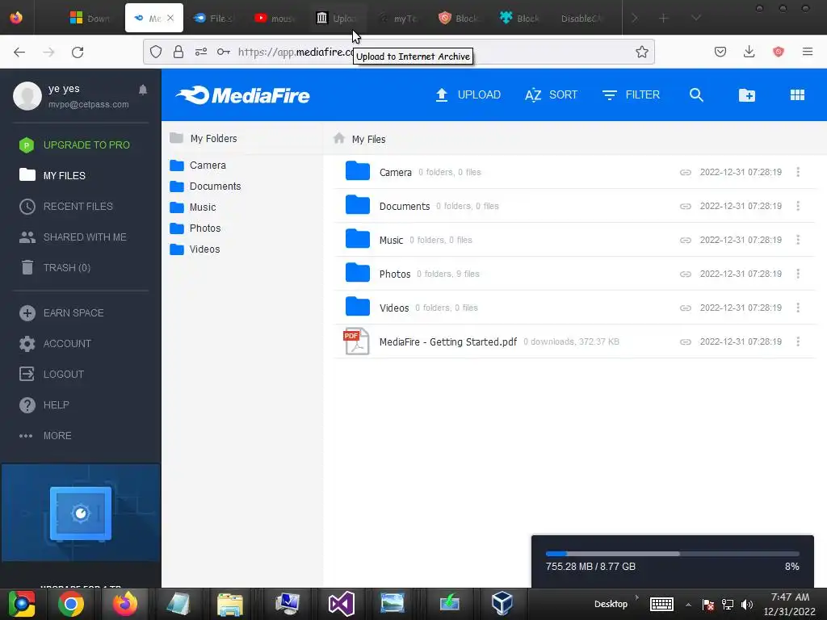The image size is (827, 620).
Task: Open options menu for Music folder
Action: [x=798, y=239]
